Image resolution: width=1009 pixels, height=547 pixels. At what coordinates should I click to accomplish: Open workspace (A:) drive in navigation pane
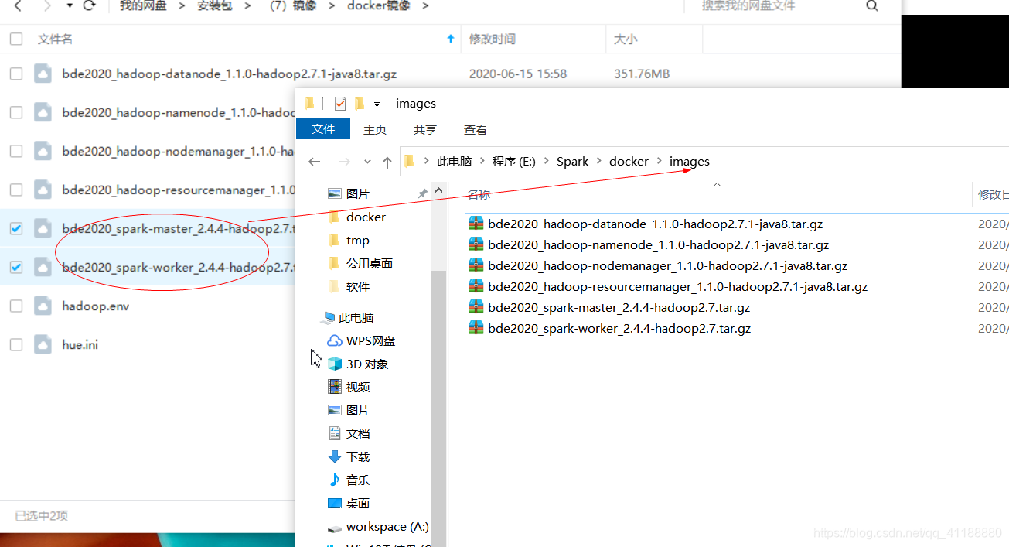point(387,526)
